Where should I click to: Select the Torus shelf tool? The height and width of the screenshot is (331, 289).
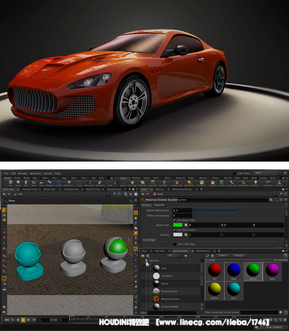tap(34, 183)
